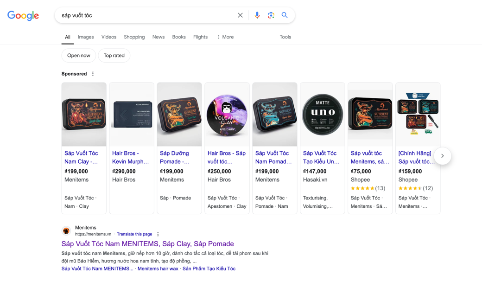
Task: Apply the Open now filter
Action: [79, 55]
